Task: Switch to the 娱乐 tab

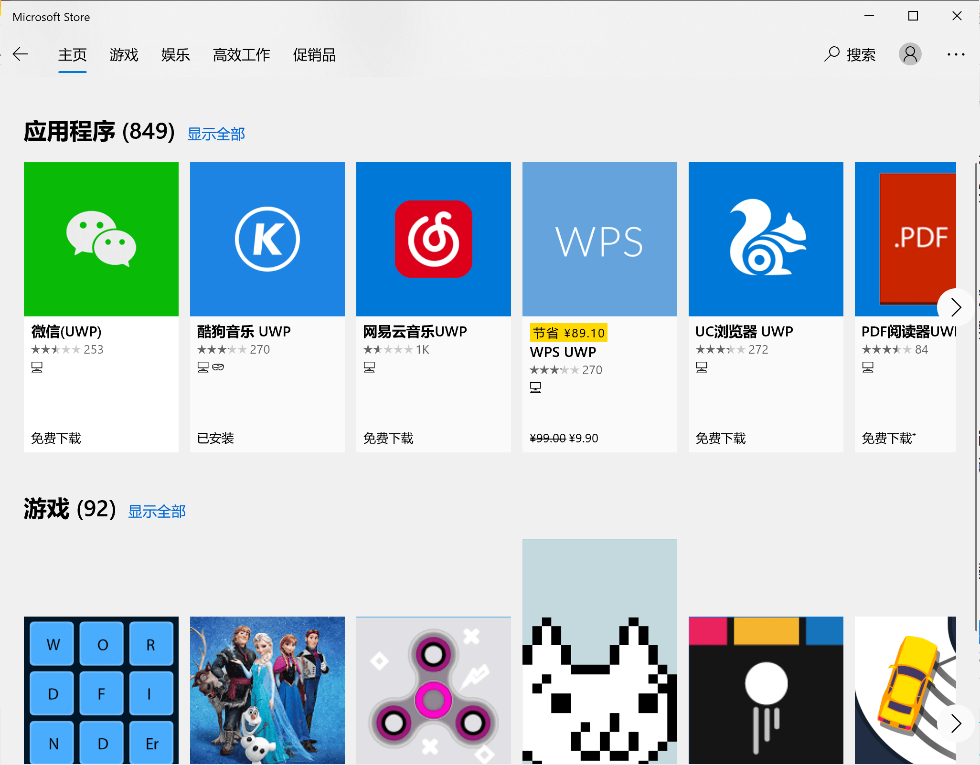Action: click(x=175, y=55)
